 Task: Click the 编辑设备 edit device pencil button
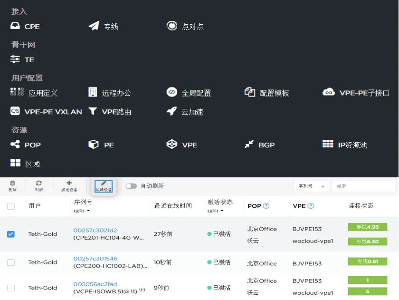104,186
